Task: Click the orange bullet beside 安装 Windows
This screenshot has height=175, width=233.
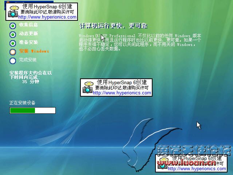Action: pos(13,52)
